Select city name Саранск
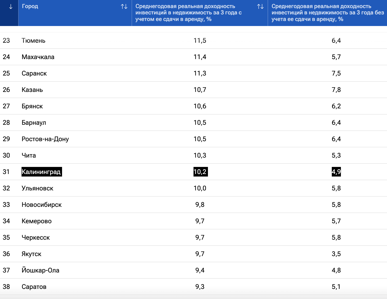 34,73
